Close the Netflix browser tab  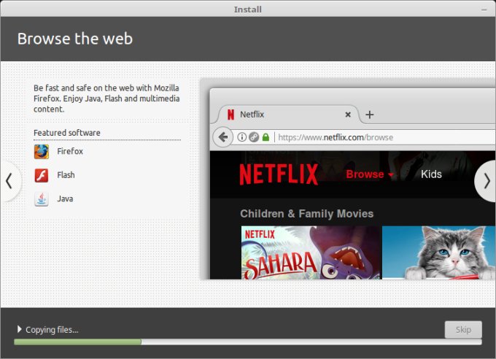[348, 115]
